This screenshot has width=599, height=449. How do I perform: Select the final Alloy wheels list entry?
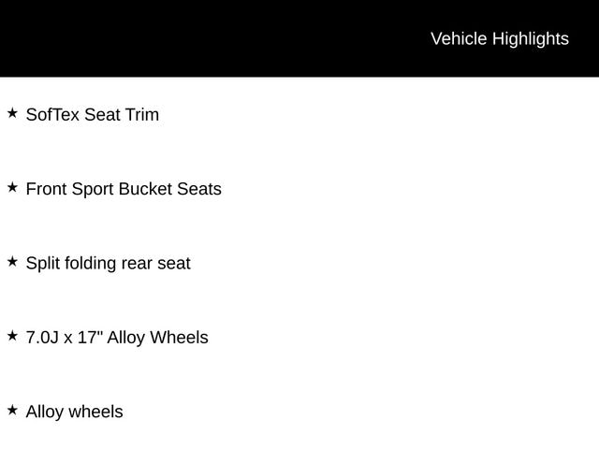point(74,412)
